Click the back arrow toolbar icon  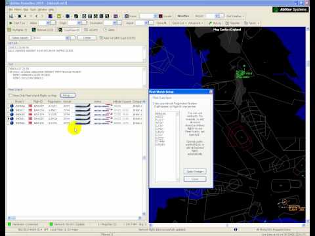(36, 16)
